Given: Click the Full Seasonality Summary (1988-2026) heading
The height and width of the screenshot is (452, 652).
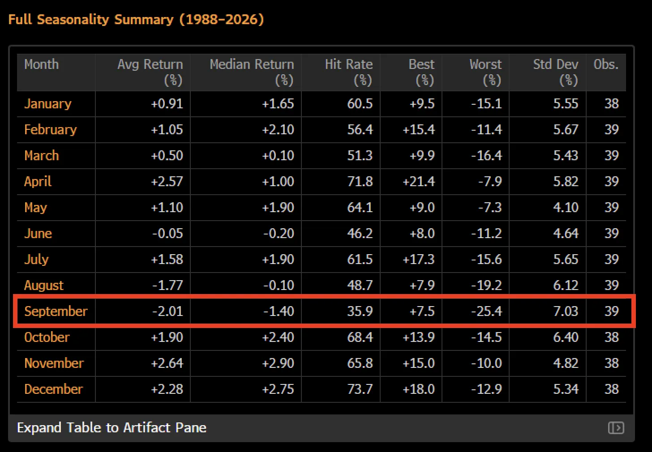Looking at the screenshot, I should pos(136,20).
